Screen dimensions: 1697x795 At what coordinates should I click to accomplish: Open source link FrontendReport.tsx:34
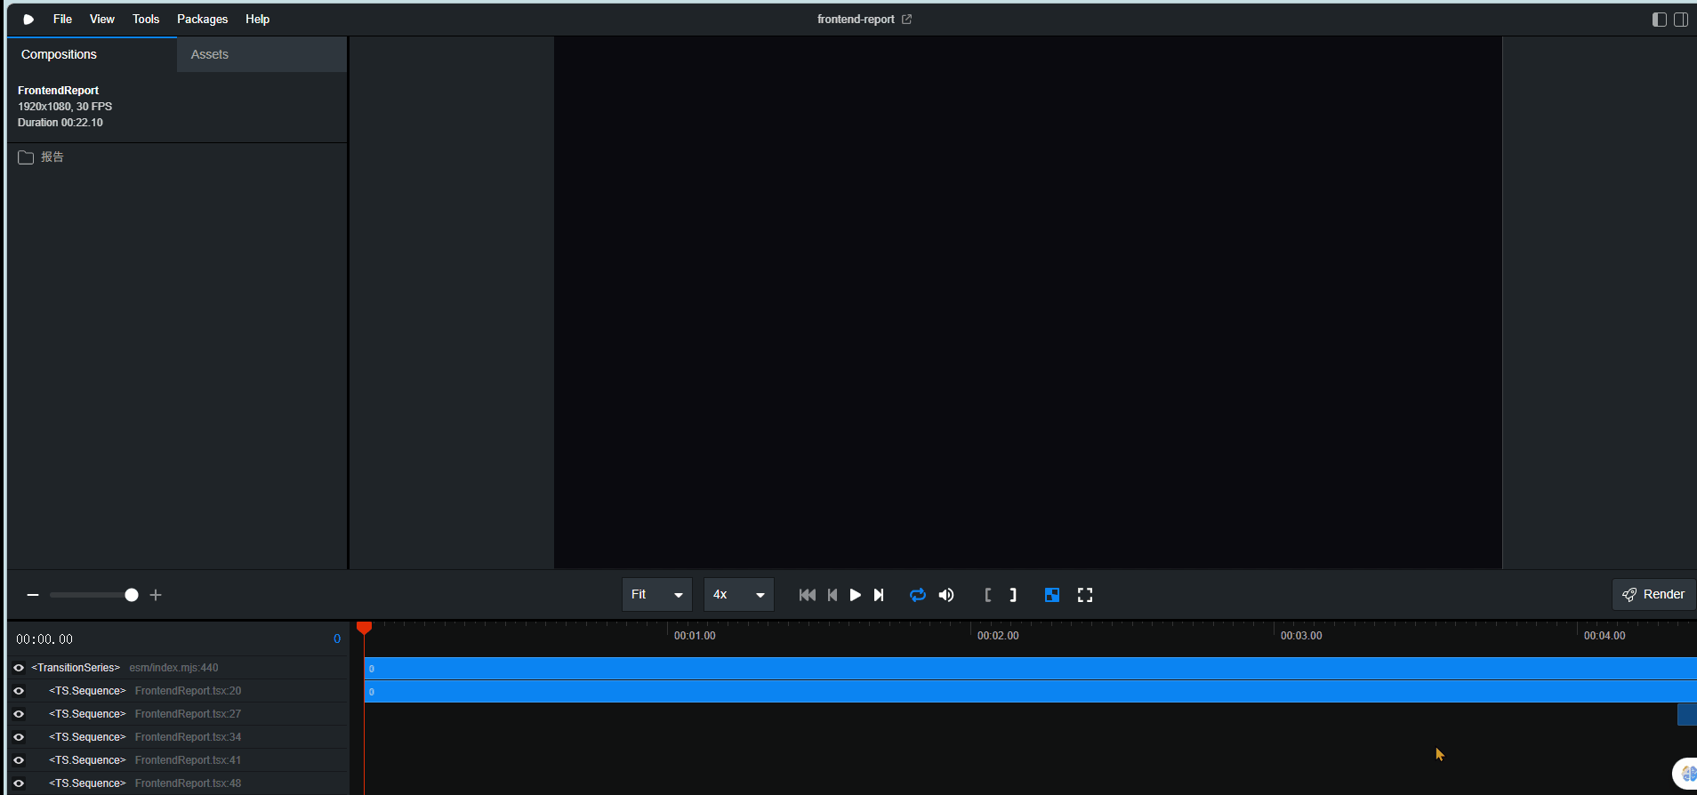click(188, 737)
